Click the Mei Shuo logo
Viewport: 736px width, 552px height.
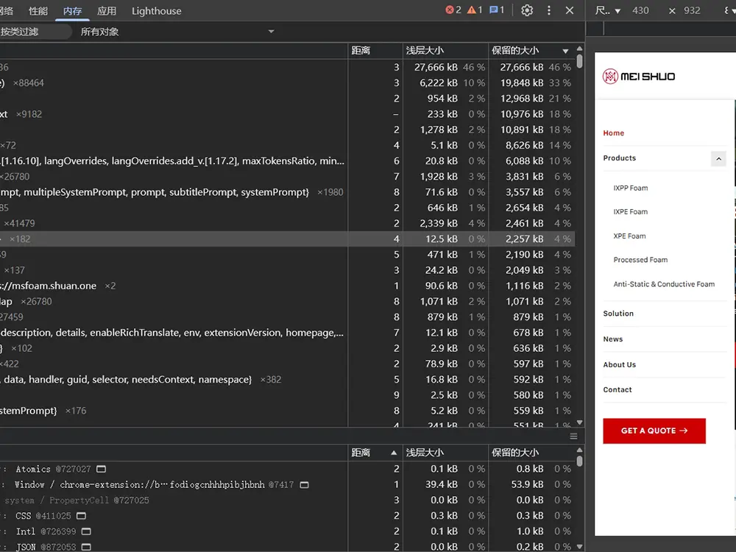[x=639, y=76]
